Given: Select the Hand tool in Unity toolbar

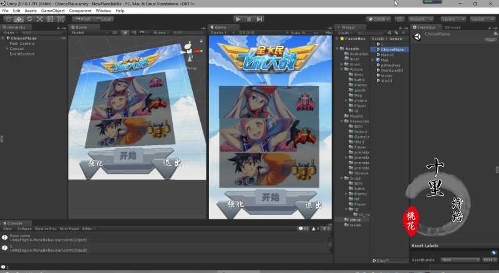Looking at the screenshot, I should pos(8,19).
